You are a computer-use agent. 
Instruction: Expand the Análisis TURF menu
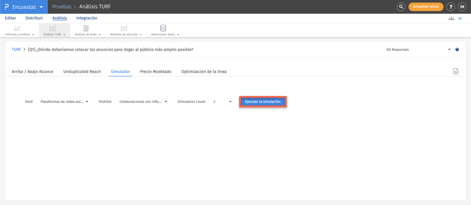click(64, 34)
